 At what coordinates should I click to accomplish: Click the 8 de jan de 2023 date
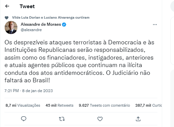point(38,91)
